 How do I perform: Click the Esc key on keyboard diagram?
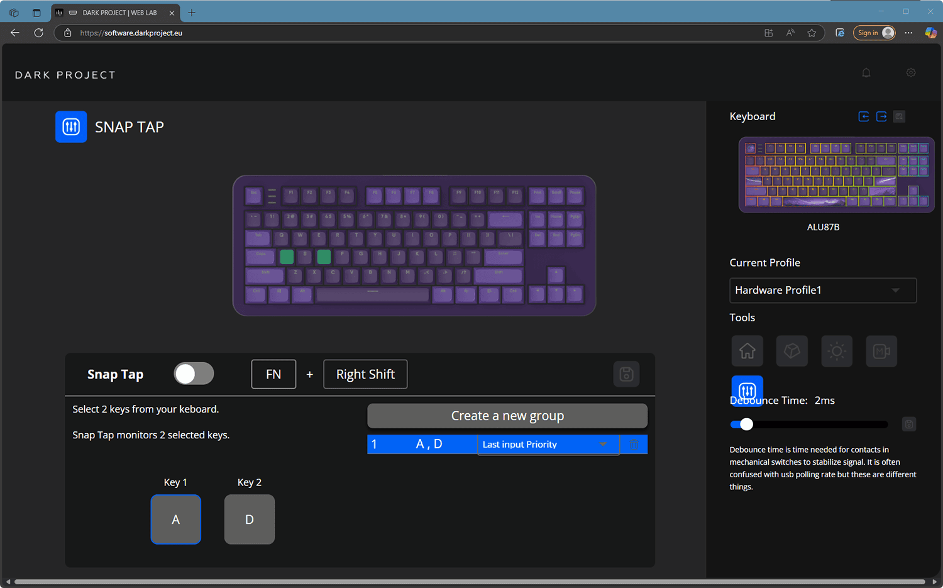pos(253,194)
